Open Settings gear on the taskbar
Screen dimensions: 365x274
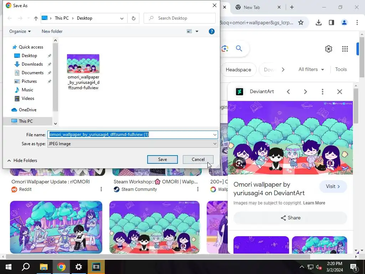coord(79,267)
